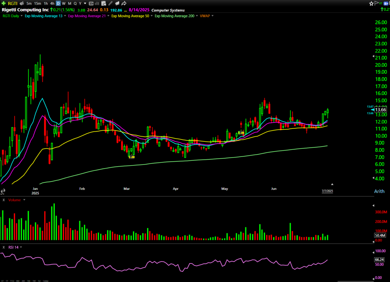Select the Quarterly (Q) timeframe
This screenshot has height=282, width=390.
pyautogui.click(x=75, y=3)
